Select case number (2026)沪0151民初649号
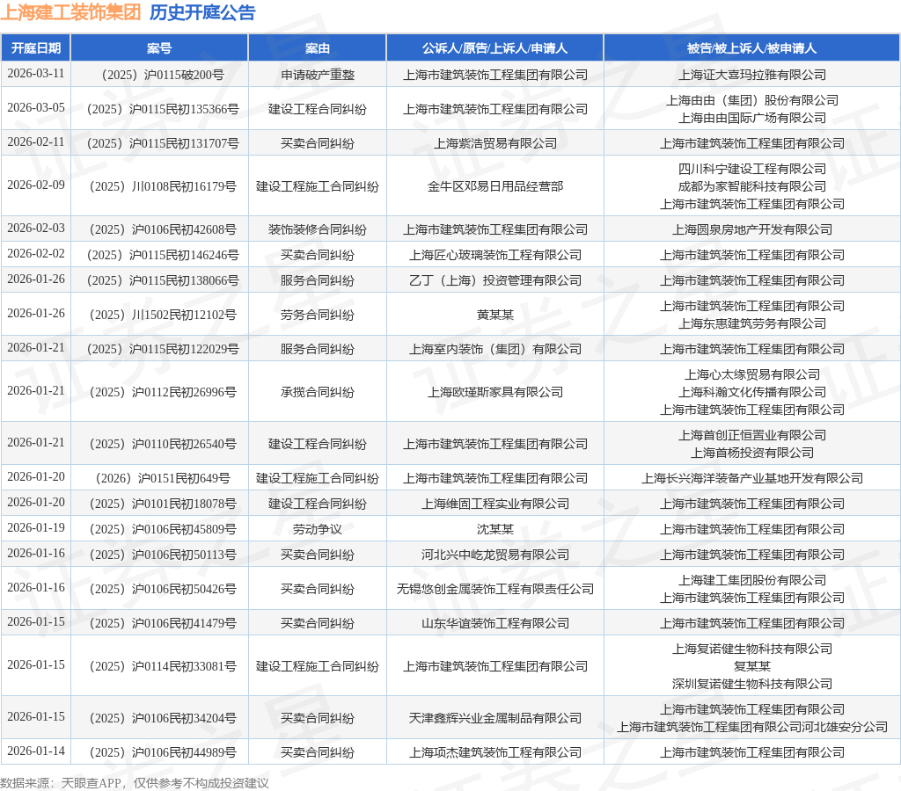This screenshot has height=791, width=901. coord(163,478)
